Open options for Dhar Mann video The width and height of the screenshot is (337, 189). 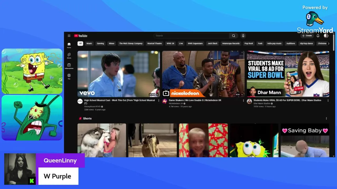click(x=328, y=101)
